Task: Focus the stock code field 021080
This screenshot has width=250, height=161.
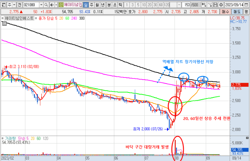Action: point(31,5)
